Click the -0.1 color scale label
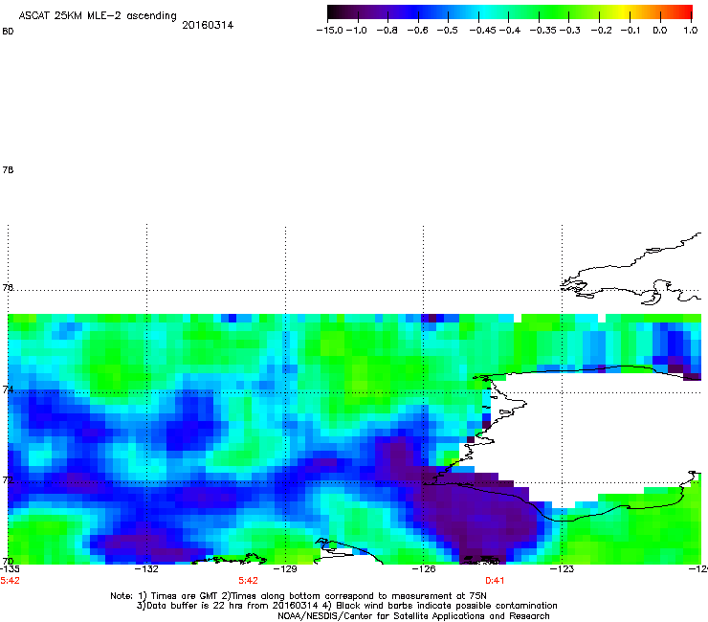 tap(631, 31)
